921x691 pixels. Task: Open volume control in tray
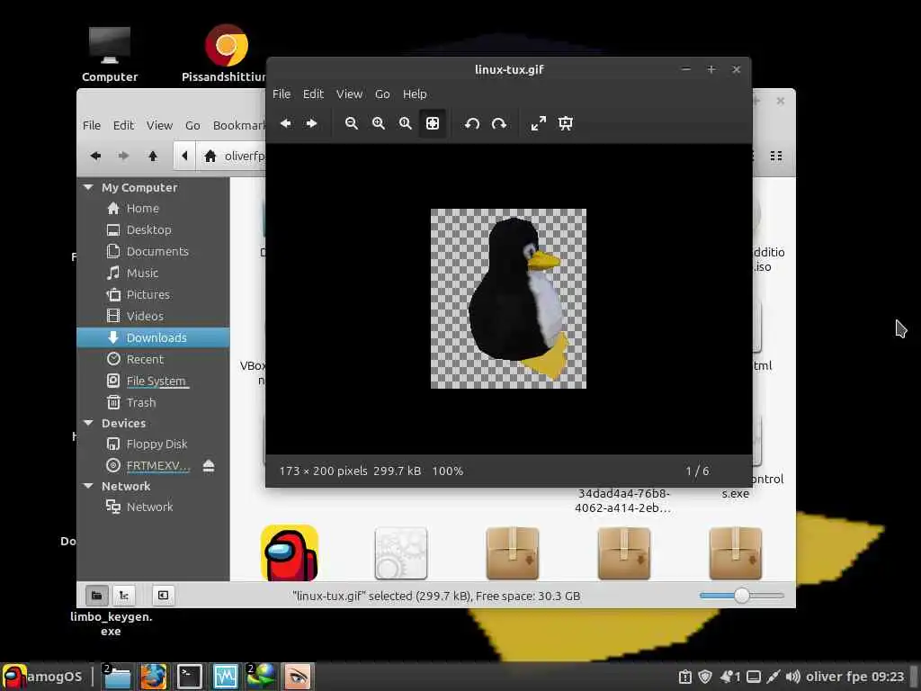click(x=792, y=677)
